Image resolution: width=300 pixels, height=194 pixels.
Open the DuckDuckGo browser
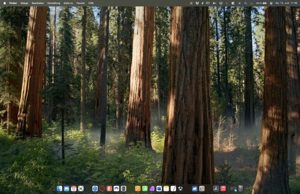(x=109, y=189)
